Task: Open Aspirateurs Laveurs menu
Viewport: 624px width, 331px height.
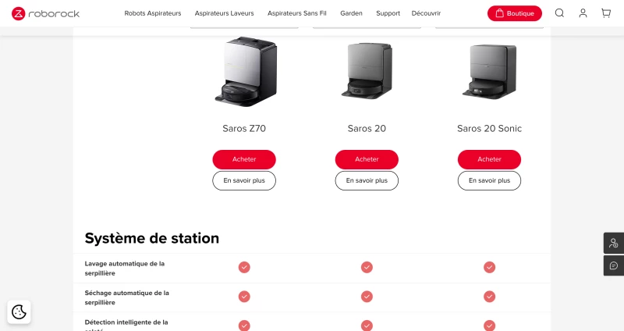Action: pos(224,13)
